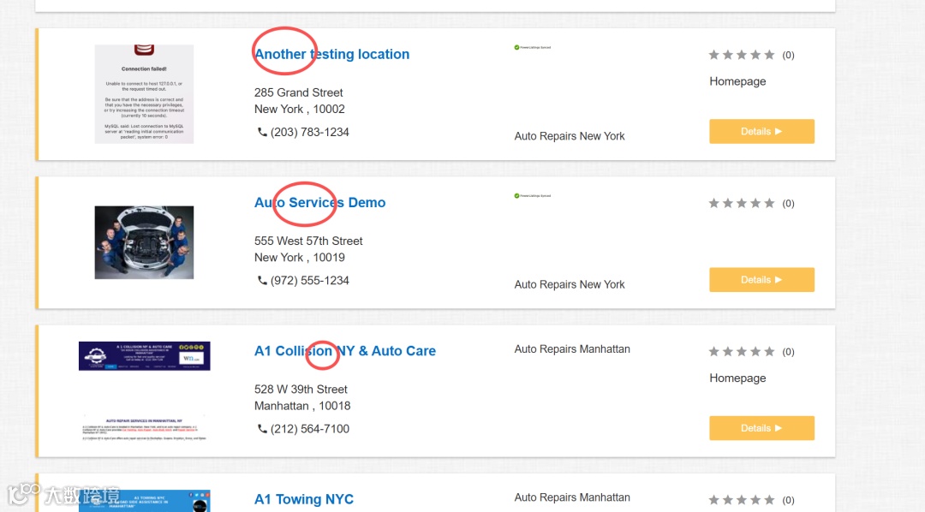
Task: Click phone icon for A1 Collision NY
Action: 262,429
